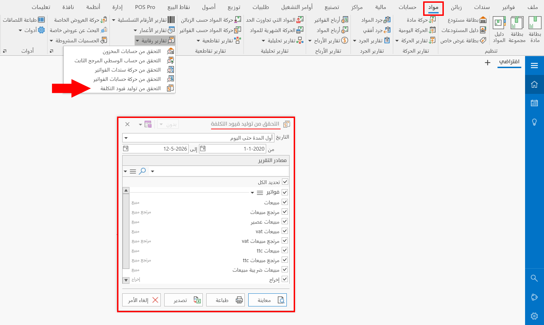Screen dimensions: 544x325
Task: Open بطاقة عرض خاص
Action: 463,41
